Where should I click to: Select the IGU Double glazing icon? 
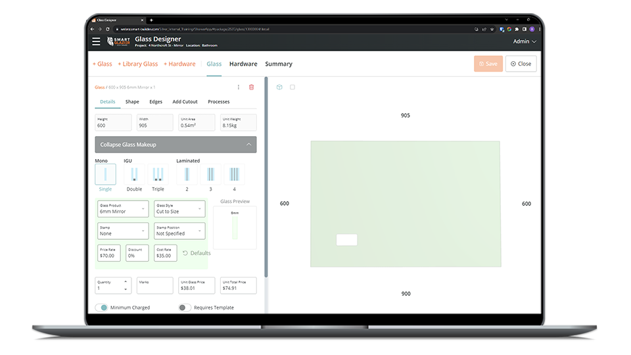(x=134, y=174)
